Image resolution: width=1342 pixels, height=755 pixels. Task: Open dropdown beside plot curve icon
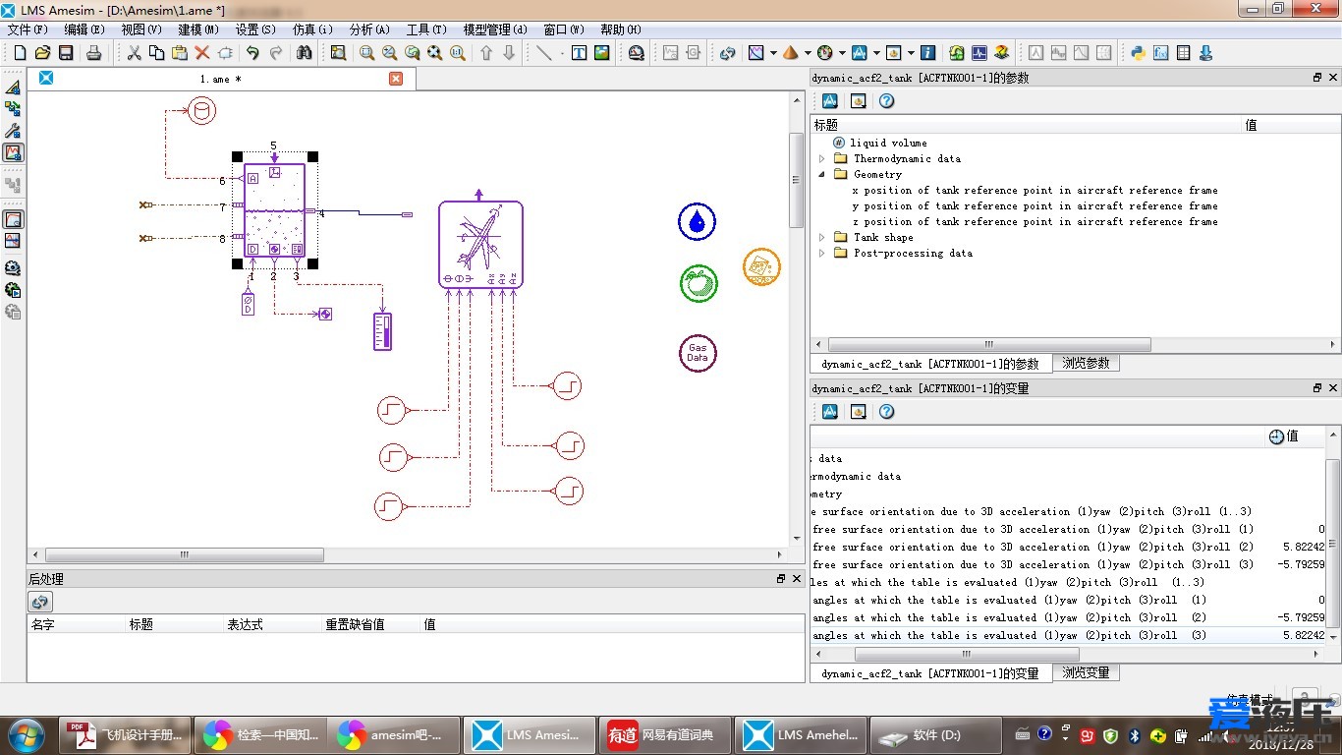773,53
